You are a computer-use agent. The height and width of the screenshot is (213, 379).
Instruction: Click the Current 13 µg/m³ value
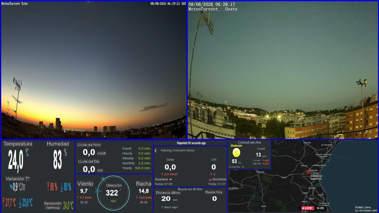258,155
